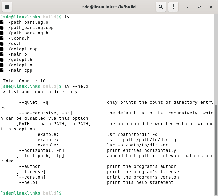Click file icon beside ./main.cpp
This screenshot has width=218, height=196.
(2, 70)
